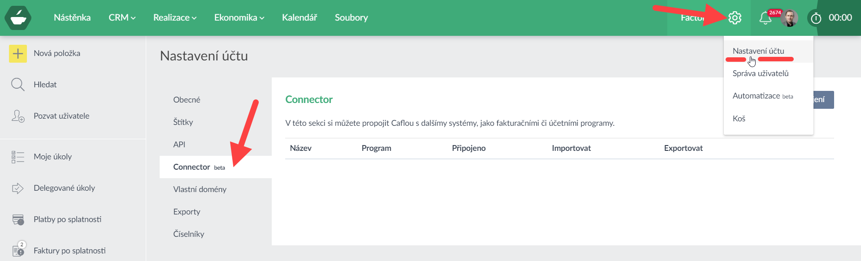Open the Číselníky settings section
Screen dimensions: 861x261
188,234
